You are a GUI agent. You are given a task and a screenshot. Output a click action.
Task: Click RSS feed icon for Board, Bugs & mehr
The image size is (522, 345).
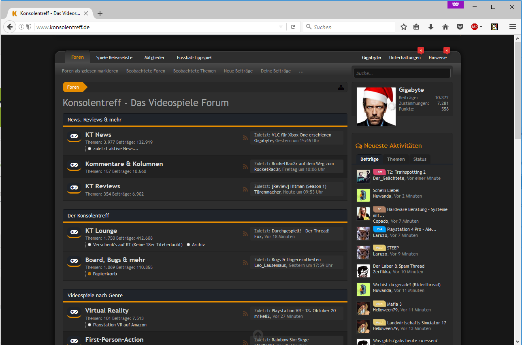pyautogui.click(x=245, y=263)
